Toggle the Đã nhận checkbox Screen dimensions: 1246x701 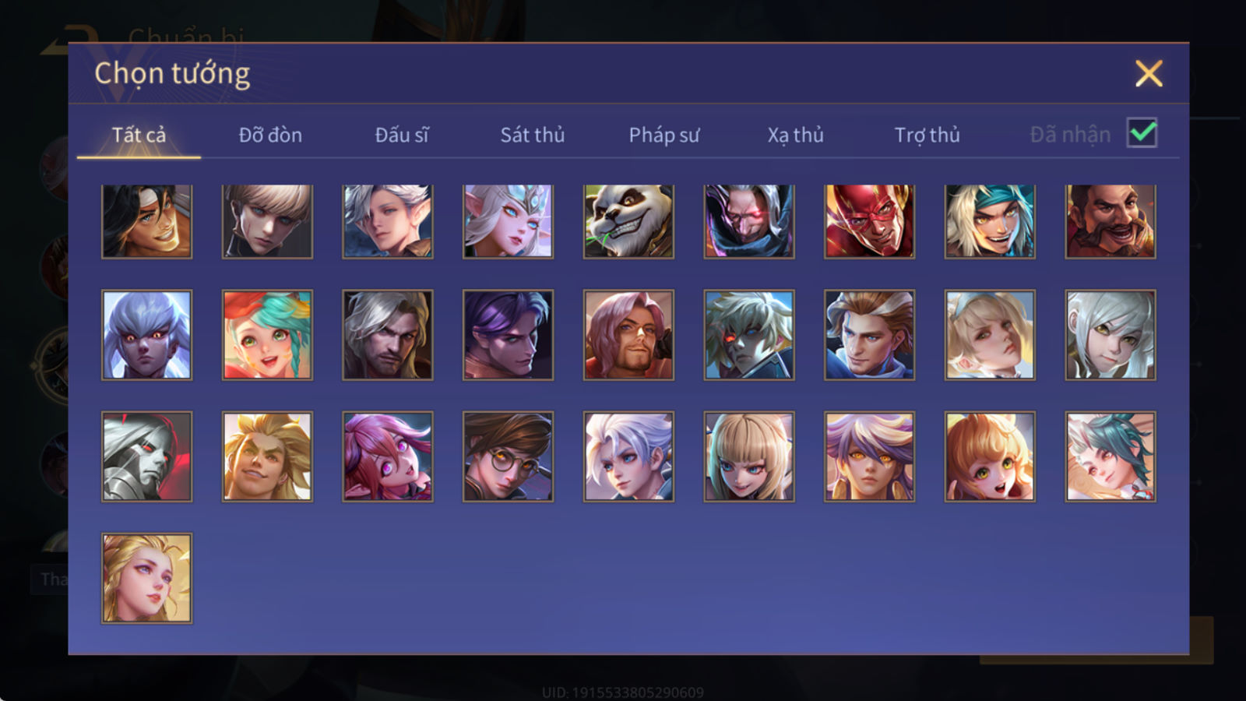pyautogui.click(x=1142, y=133)
